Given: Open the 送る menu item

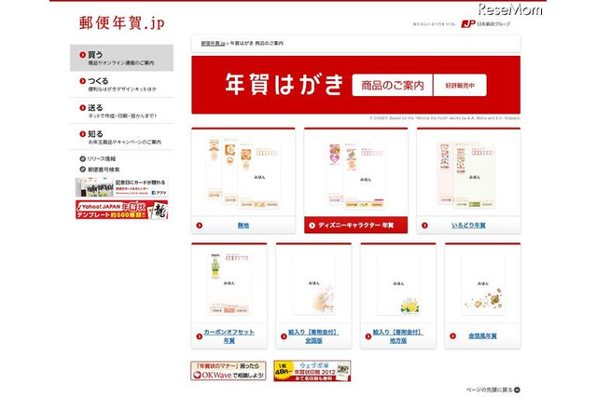Looking at the screenshot, I should coord(121,111).
